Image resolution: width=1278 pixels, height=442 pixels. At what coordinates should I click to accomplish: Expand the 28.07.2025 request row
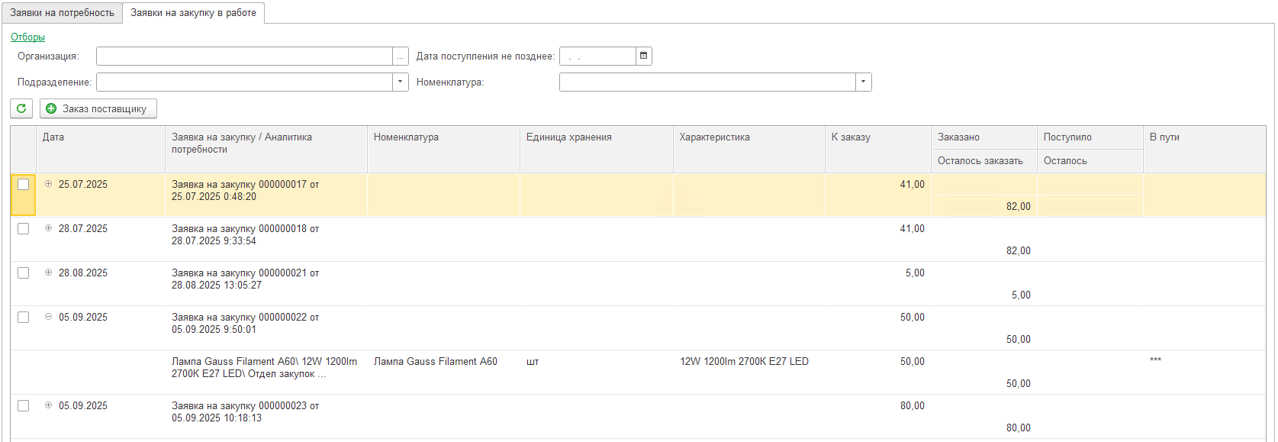[49, 228]
